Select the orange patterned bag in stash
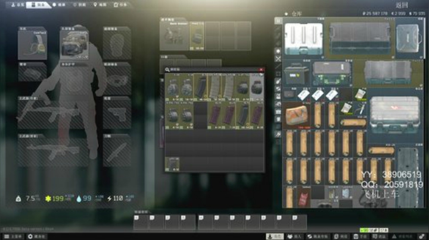The width and height of the screenshot is (429, 240). [297, 115]
